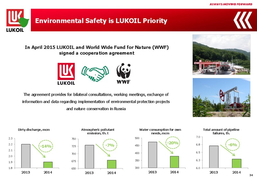Select the 2014 green bar in Water consumption chart
Viewport: 257px width, 178px height.
tap(174, 162)
